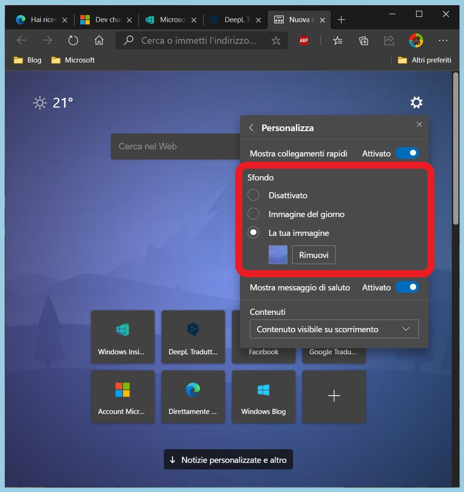Open the ABP Adblock Plus extension
The height and width of the screenshot is (492, 464).
(303, 40)
